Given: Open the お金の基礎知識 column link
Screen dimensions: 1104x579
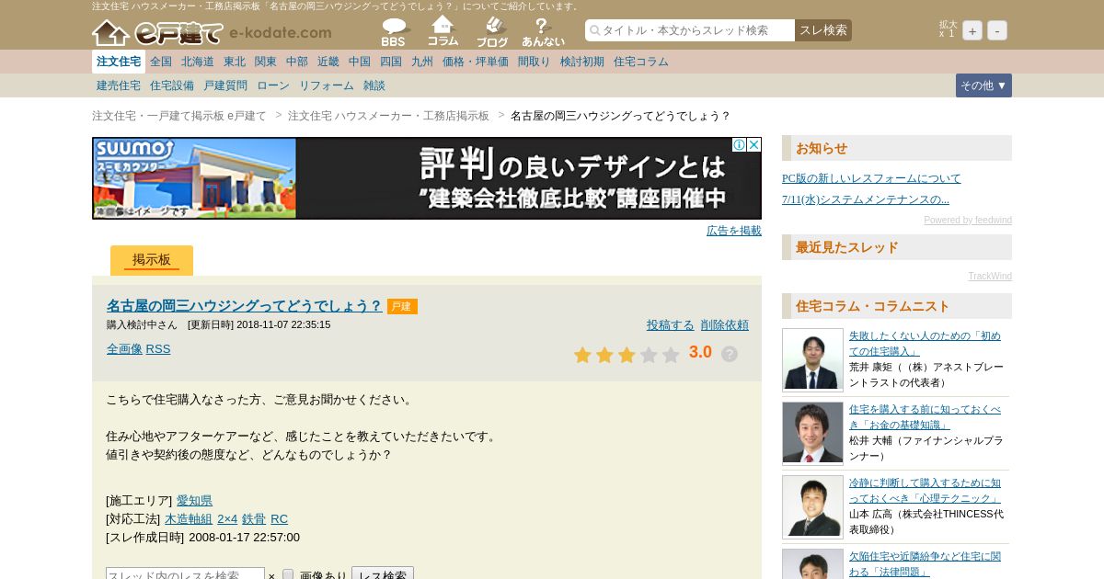Looking at the screenshot, I should click(925, 417).
